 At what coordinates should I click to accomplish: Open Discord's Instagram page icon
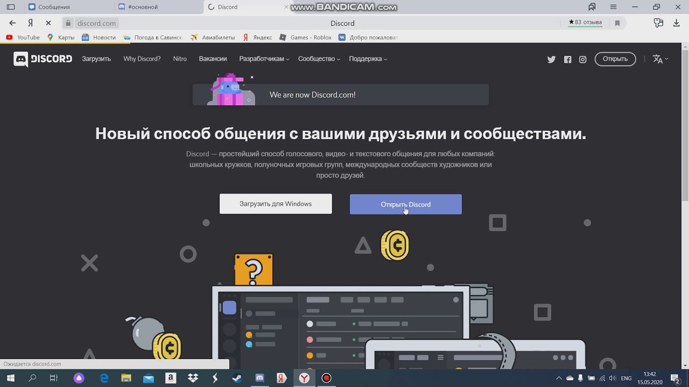582,60
